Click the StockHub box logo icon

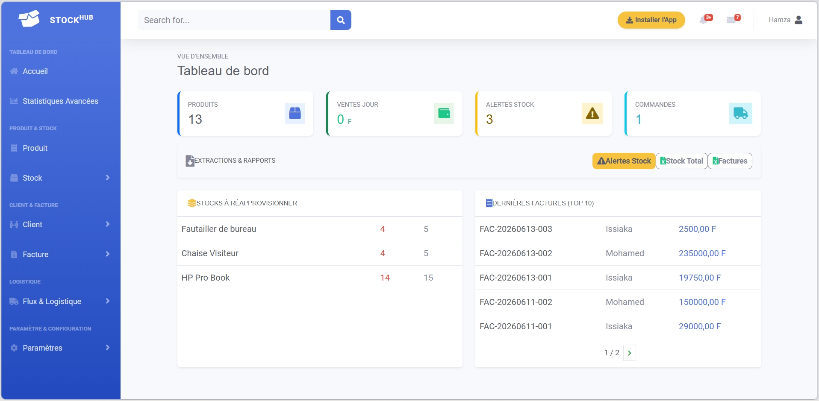coord(29,19)
